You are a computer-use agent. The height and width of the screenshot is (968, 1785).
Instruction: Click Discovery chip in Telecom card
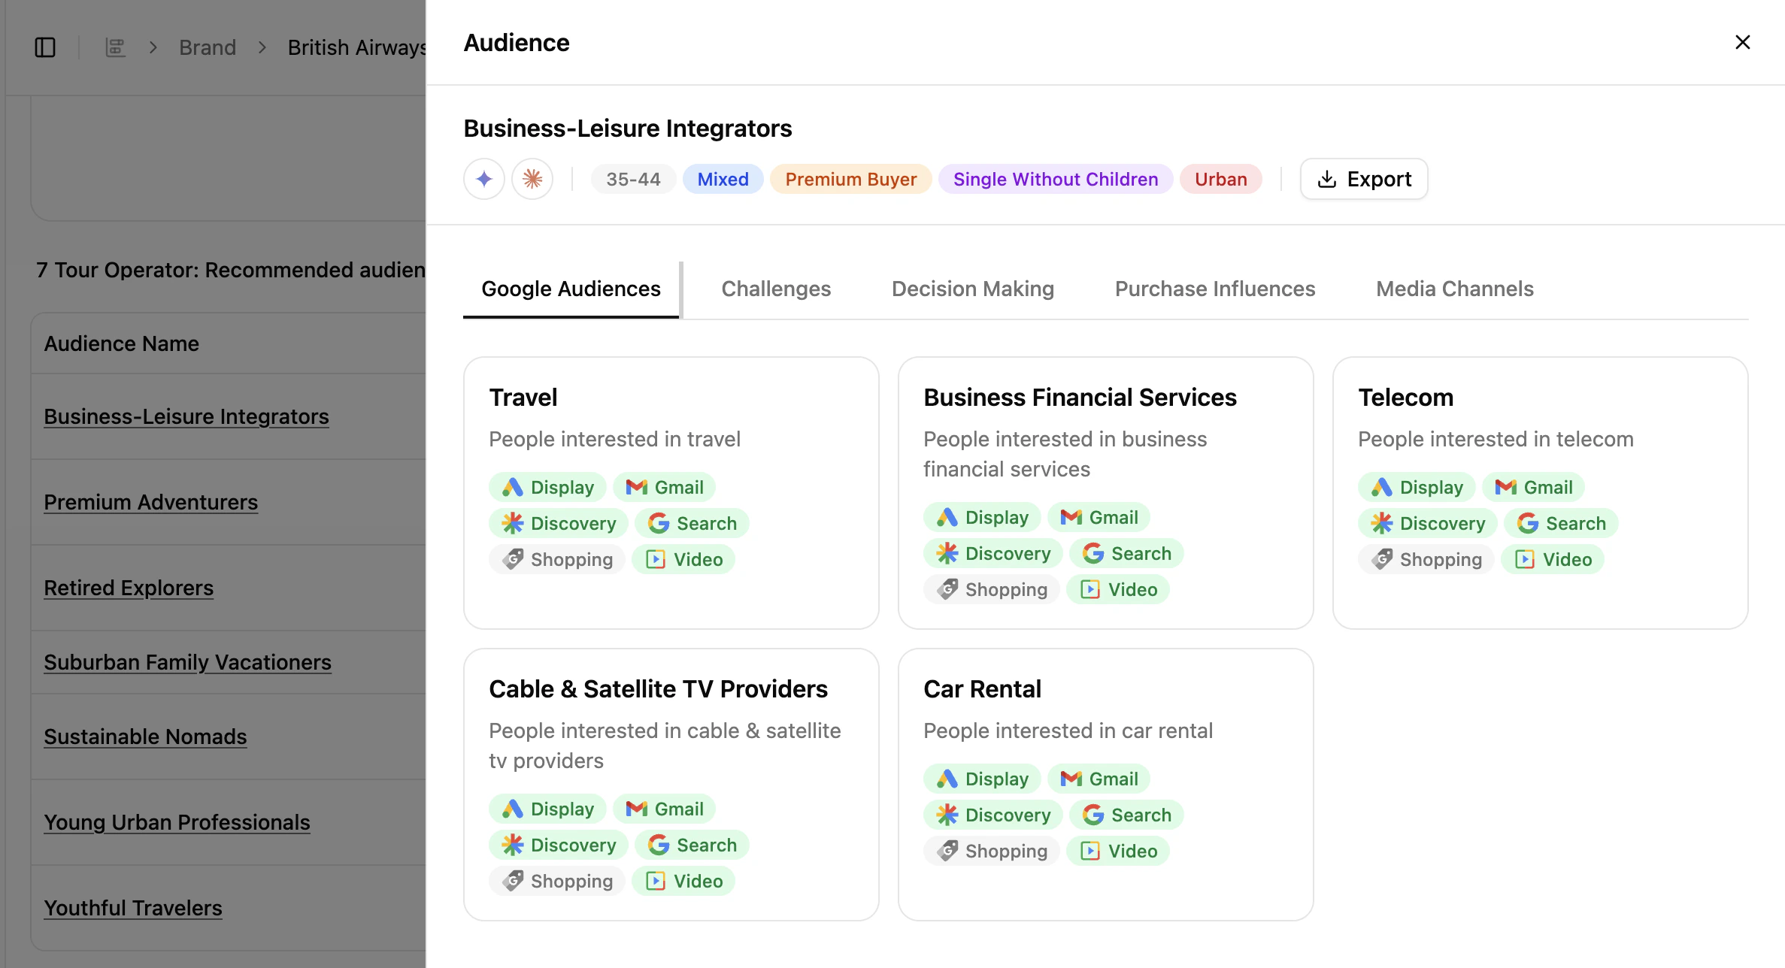coord(1428,523)
